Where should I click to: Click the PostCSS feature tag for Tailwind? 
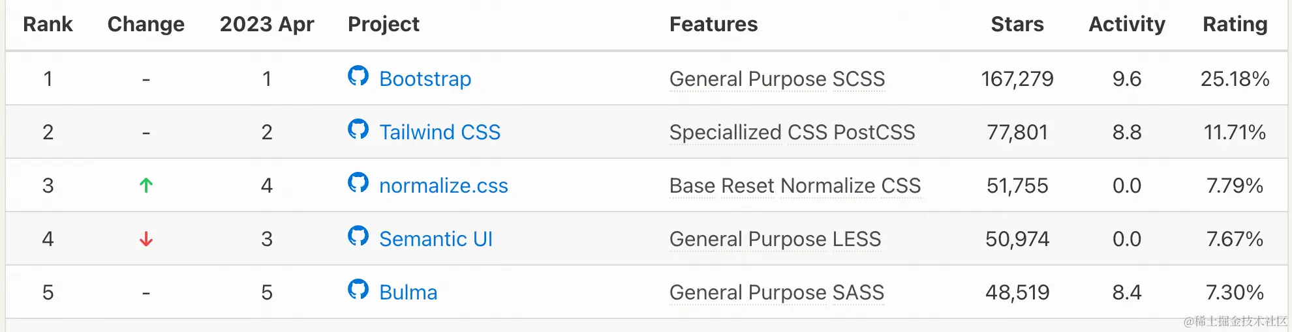click(874, 132)
